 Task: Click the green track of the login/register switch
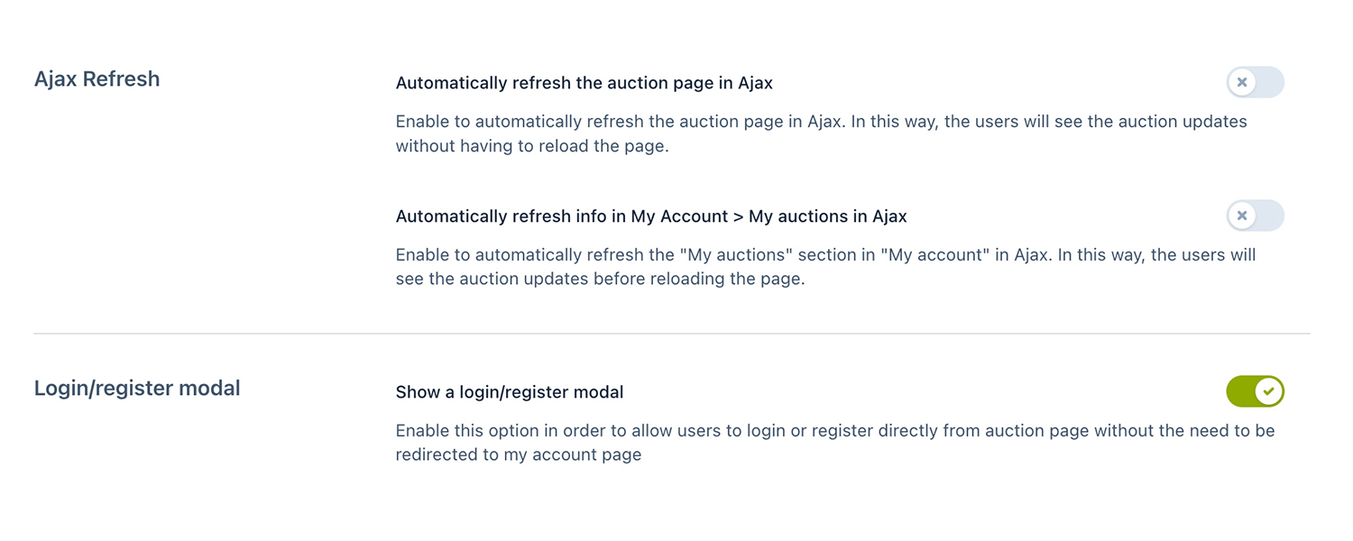click(1239, 391)
